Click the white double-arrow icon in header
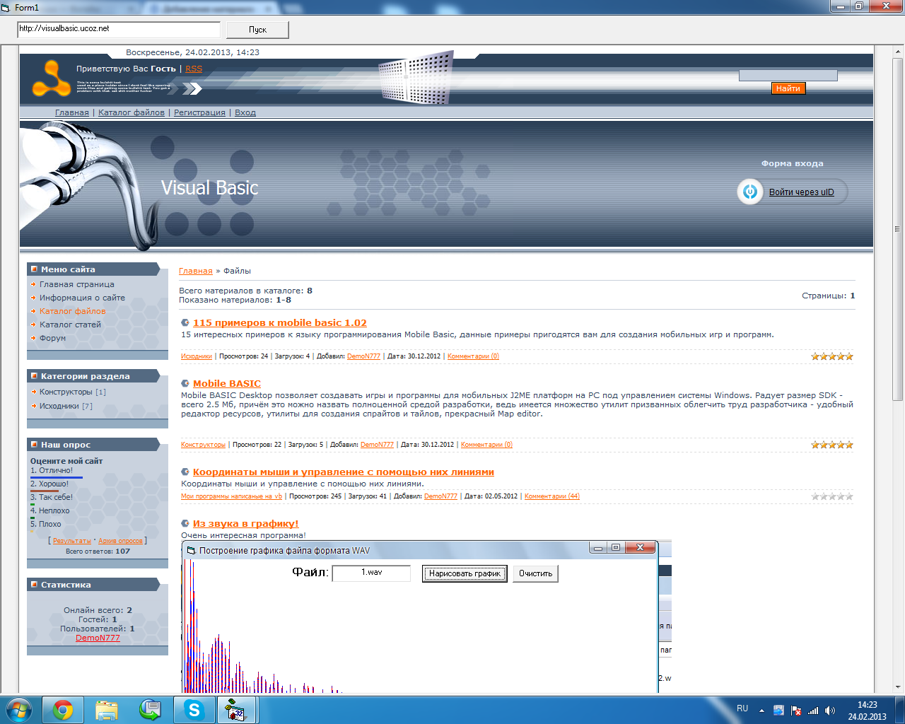Viewport: 905px width, 724px height. [x=192, y=88]
